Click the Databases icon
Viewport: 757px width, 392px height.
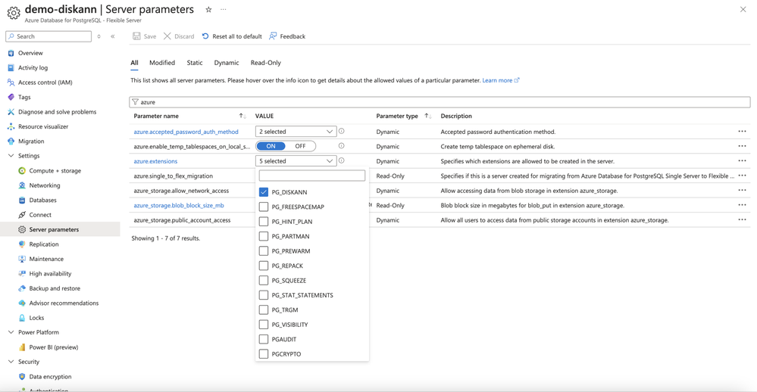pos(22,200)
